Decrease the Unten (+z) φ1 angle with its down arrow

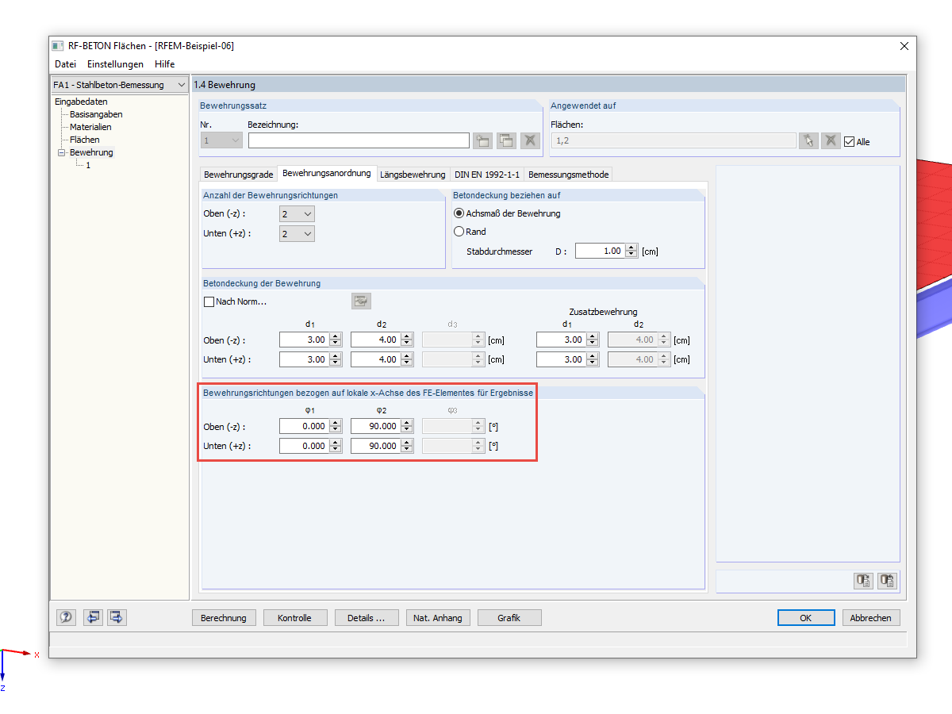coord(336,450)
